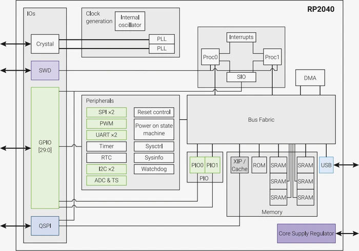Click the SPI ×2 peripheral box
Screen dimensions: 359x251
[x=107, y=112]
